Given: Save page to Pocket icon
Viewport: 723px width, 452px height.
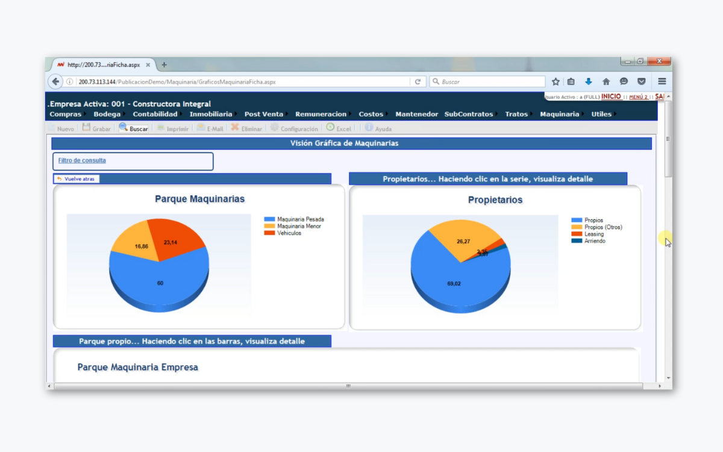Looking at the screenshot, I should (x=642, y=82).
